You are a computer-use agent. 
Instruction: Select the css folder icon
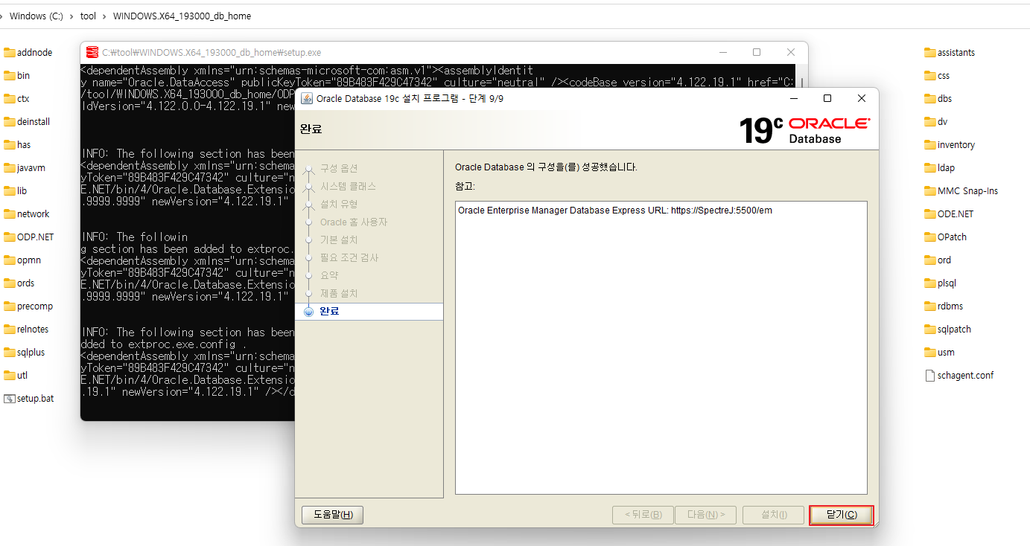[x=930, y=76]
